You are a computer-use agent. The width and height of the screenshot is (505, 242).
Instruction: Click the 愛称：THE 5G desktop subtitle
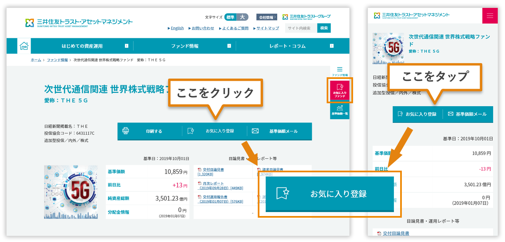click(66, 101)
